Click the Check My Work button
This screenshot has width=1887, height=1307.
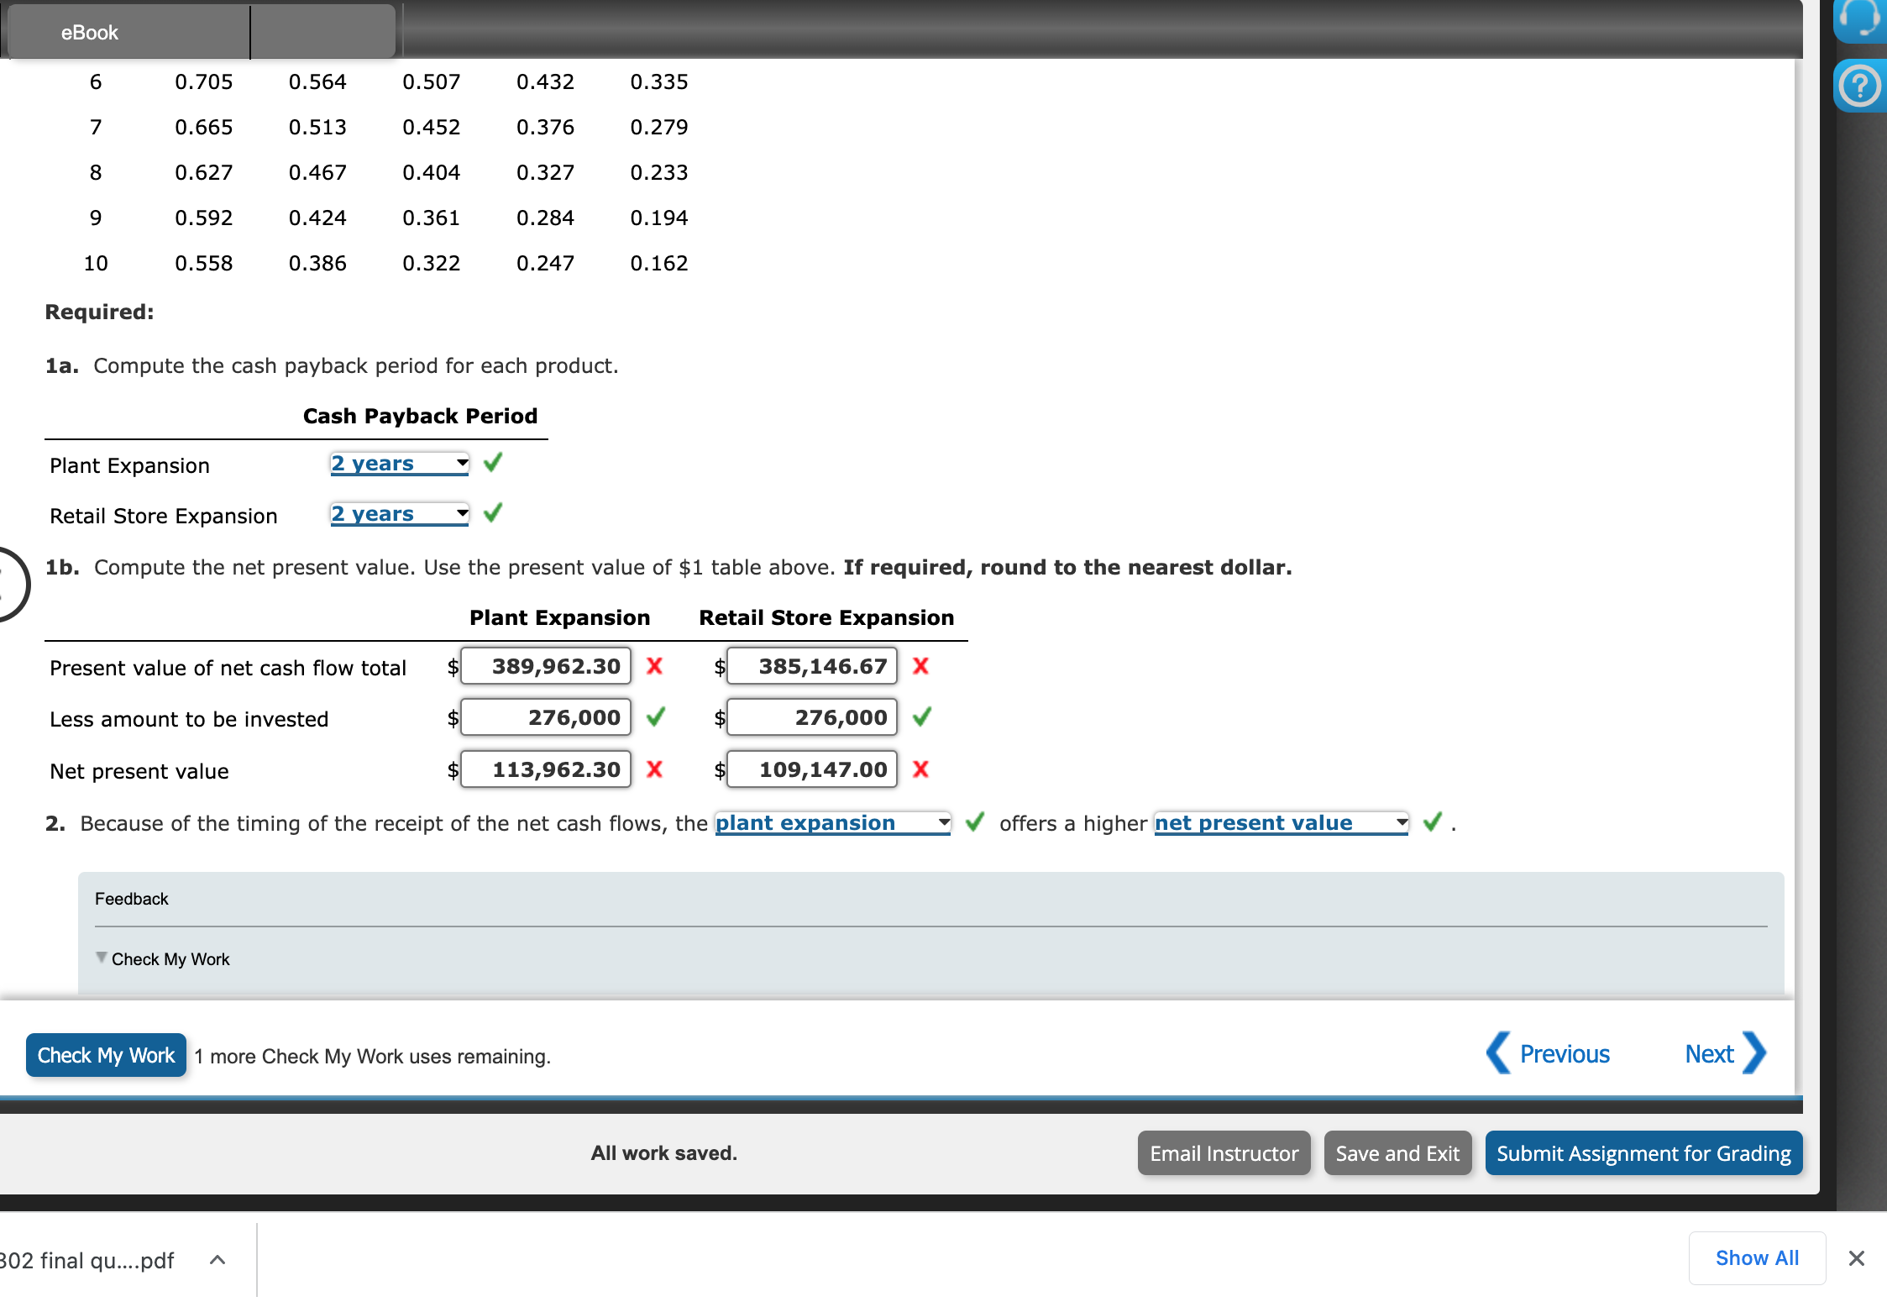(x=105, y=1055)
